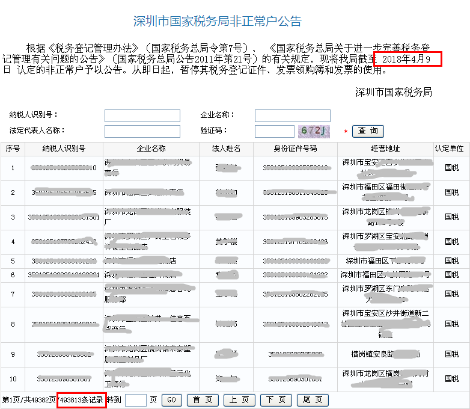Refresh the captcha image 672J
Viewport: 470px width, 409px height.
click(x=314, y=132)
